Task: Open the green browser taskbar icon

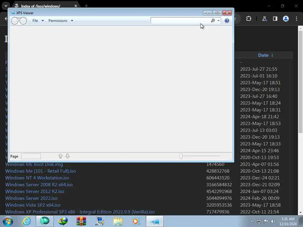Action: click(x=45, y=221)
